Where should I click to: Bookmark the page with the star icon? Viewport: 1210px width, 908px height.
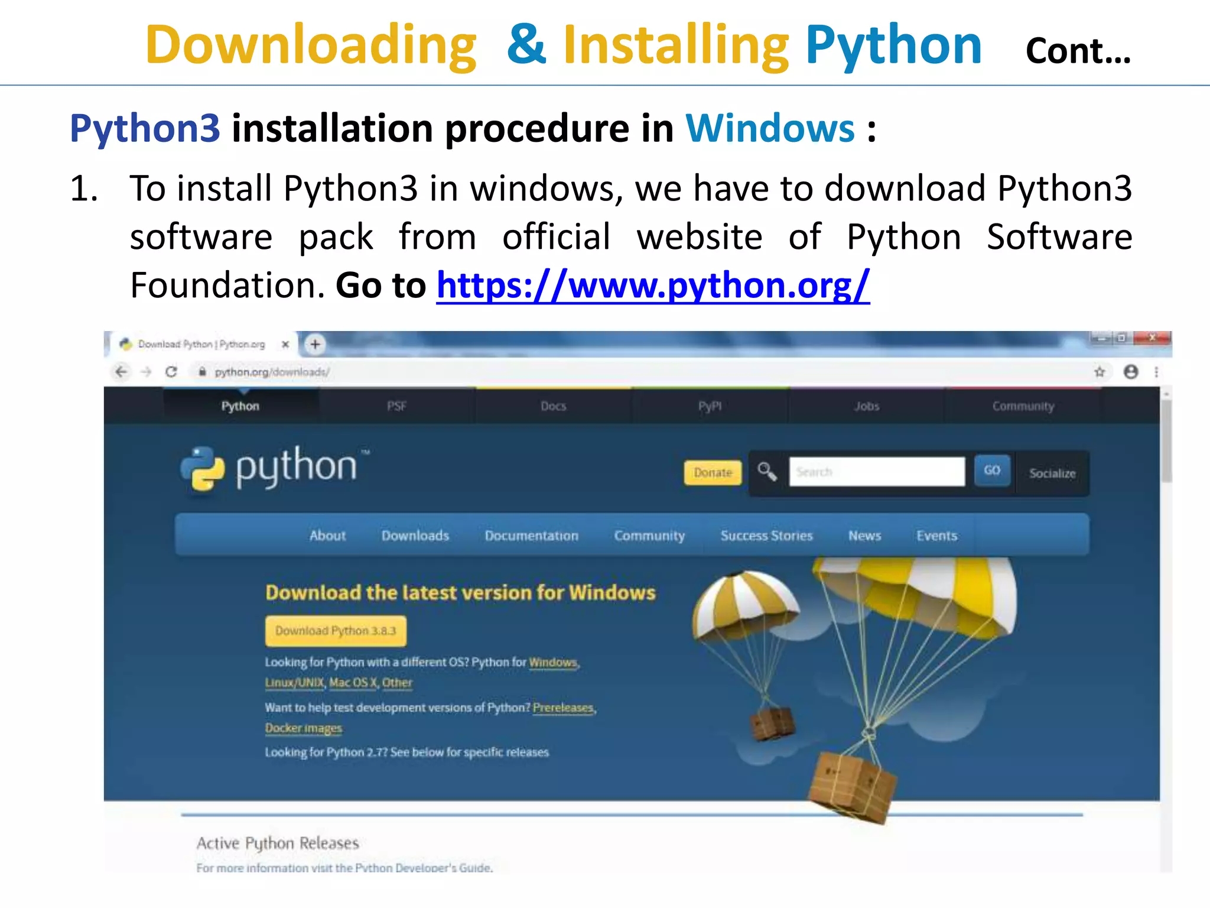(x=1099, y=372)
